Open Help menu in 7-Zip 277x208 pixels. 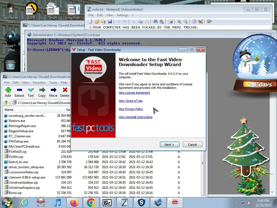tap(64, 83)
